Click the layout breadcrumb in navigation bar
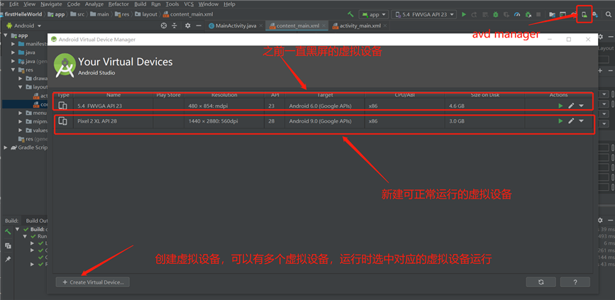This screenshot has width=615, height=300. click(146, 14)
